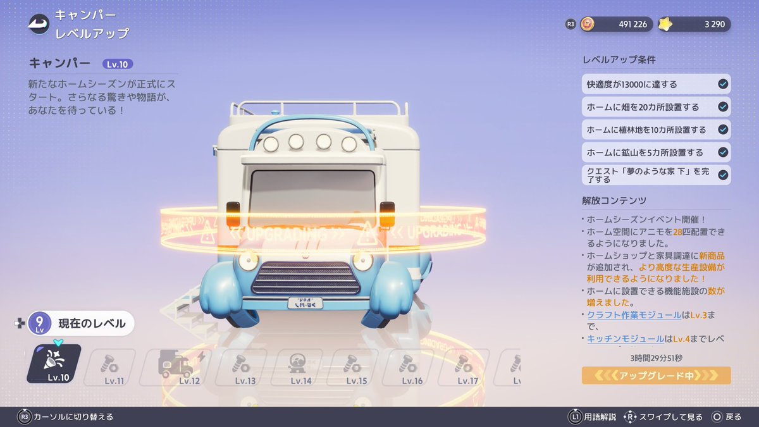Click the ホームに鉱山を5カ所設置する condition row

(656, 152)
